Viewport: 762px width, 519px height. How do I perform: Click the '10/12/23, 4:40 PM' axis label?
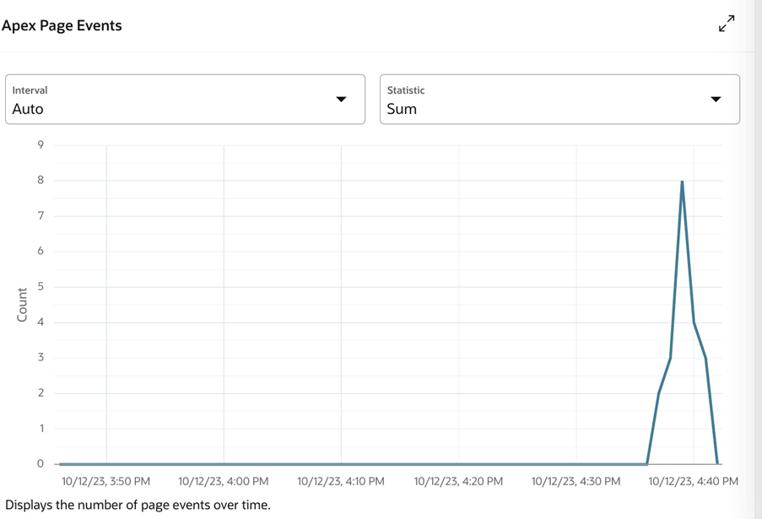click(x=694, y=481)
